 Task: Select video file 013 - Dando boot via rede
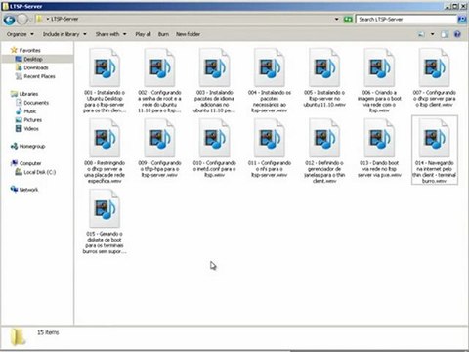pos(379,148)
